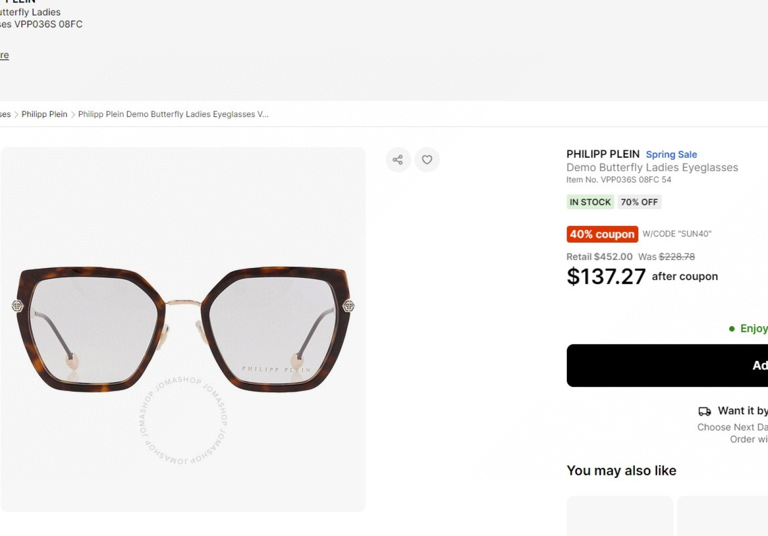Click the delivery truck icon
The width and height of the screenshot is (768, 536).
[x=704, y=411]
